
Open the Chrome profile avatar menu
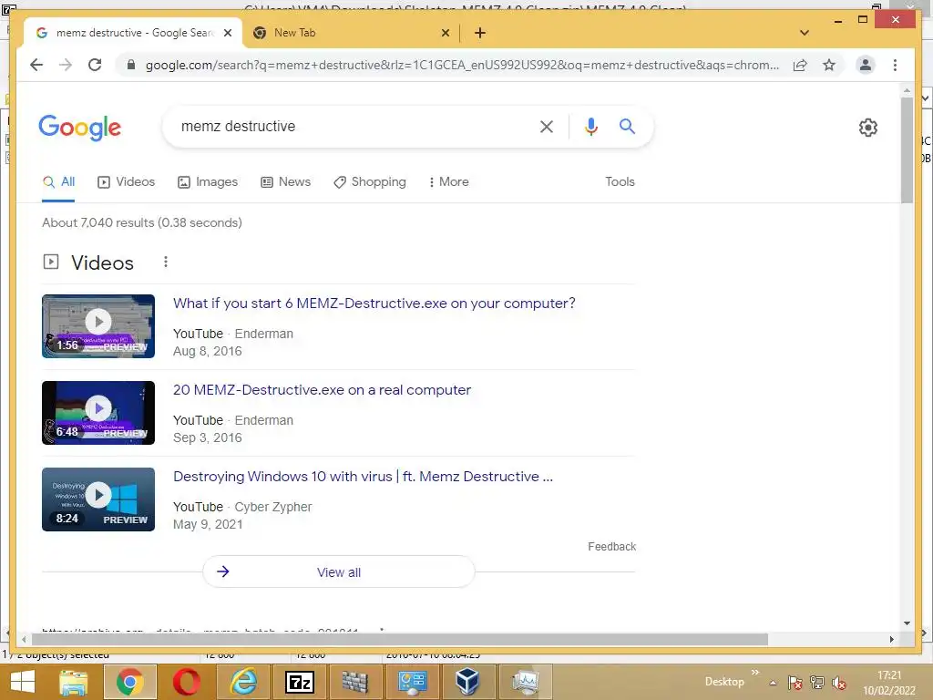pos(866,65)
